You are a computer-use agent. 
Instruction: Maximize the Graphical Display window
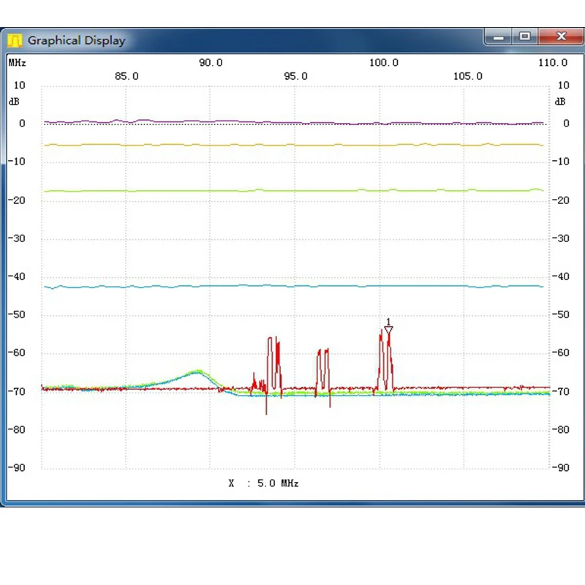tap(525, 37)
